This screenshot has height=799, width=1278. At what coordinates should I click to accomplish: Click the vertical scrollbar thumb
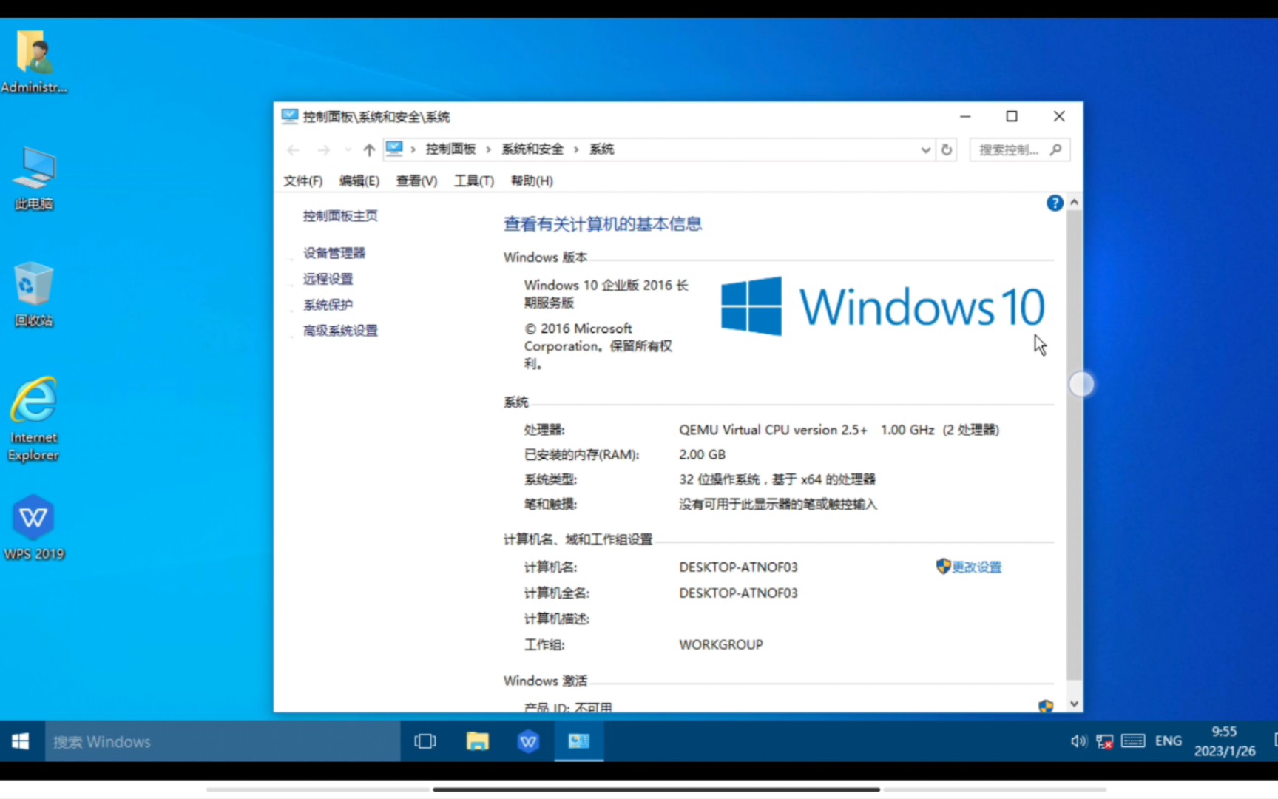point(1075,444)
